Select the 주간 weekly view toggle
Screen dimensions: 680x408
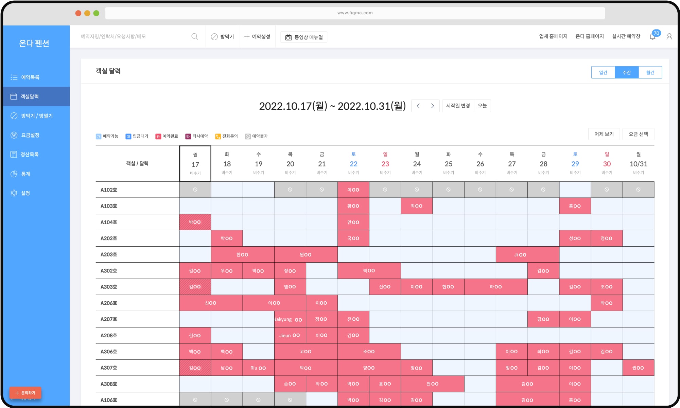coord(627,72)
